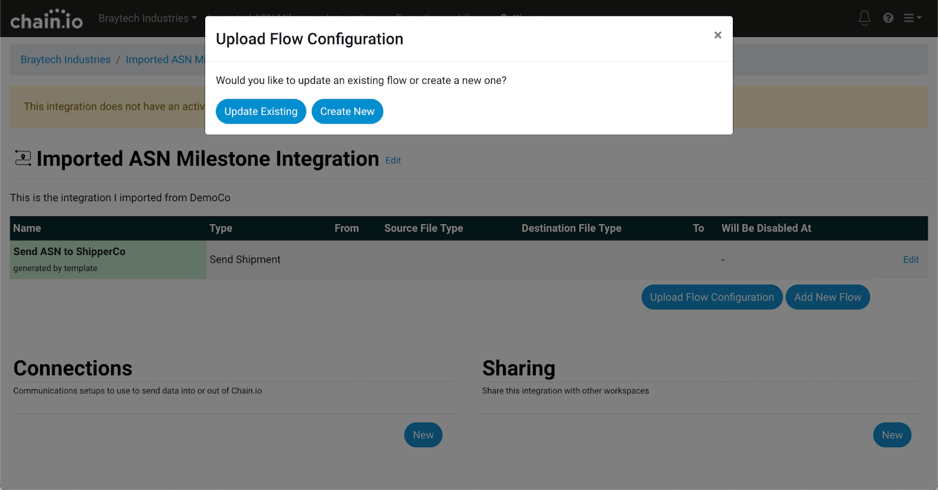Click the Destination File Type column header

point(572,229)
